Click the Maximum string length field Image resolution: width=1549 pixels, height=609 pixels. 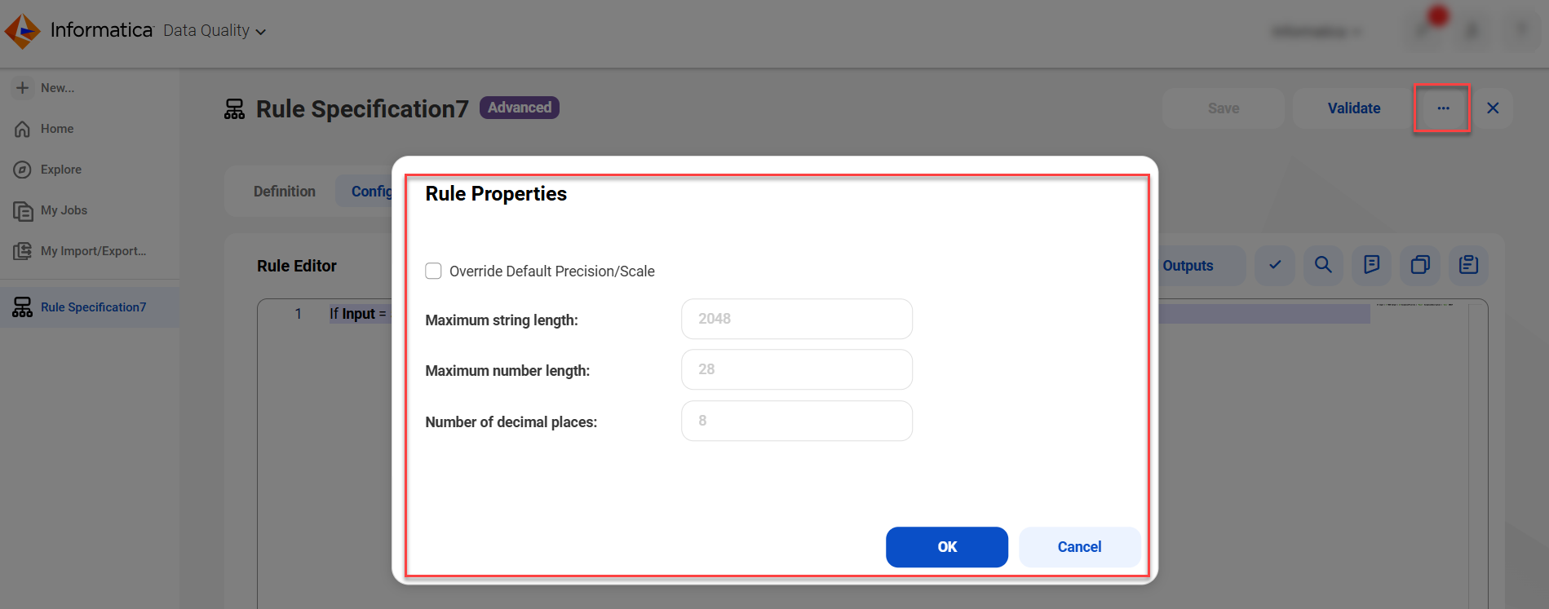pos(797,319)
